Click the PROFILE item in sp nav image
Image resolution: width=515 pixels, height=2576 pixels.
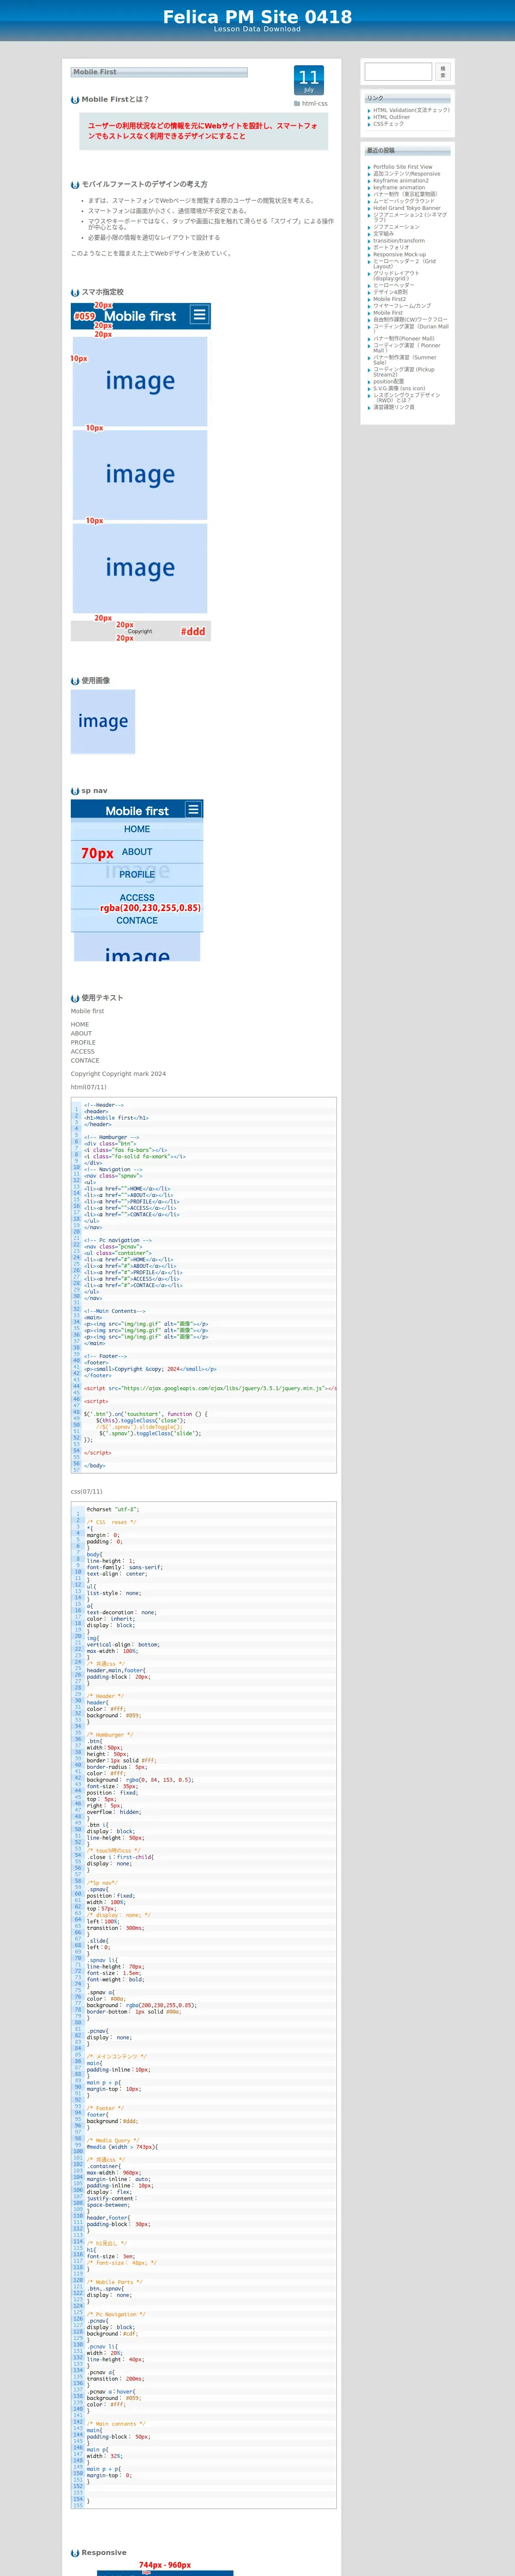click(x=137, y=874)
